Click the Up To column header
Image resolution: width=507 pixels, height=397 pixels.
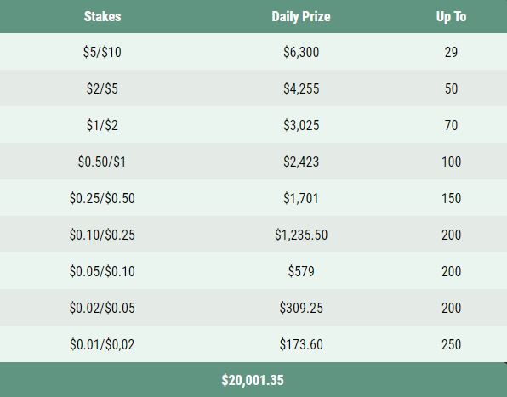[x=451, y=16]
